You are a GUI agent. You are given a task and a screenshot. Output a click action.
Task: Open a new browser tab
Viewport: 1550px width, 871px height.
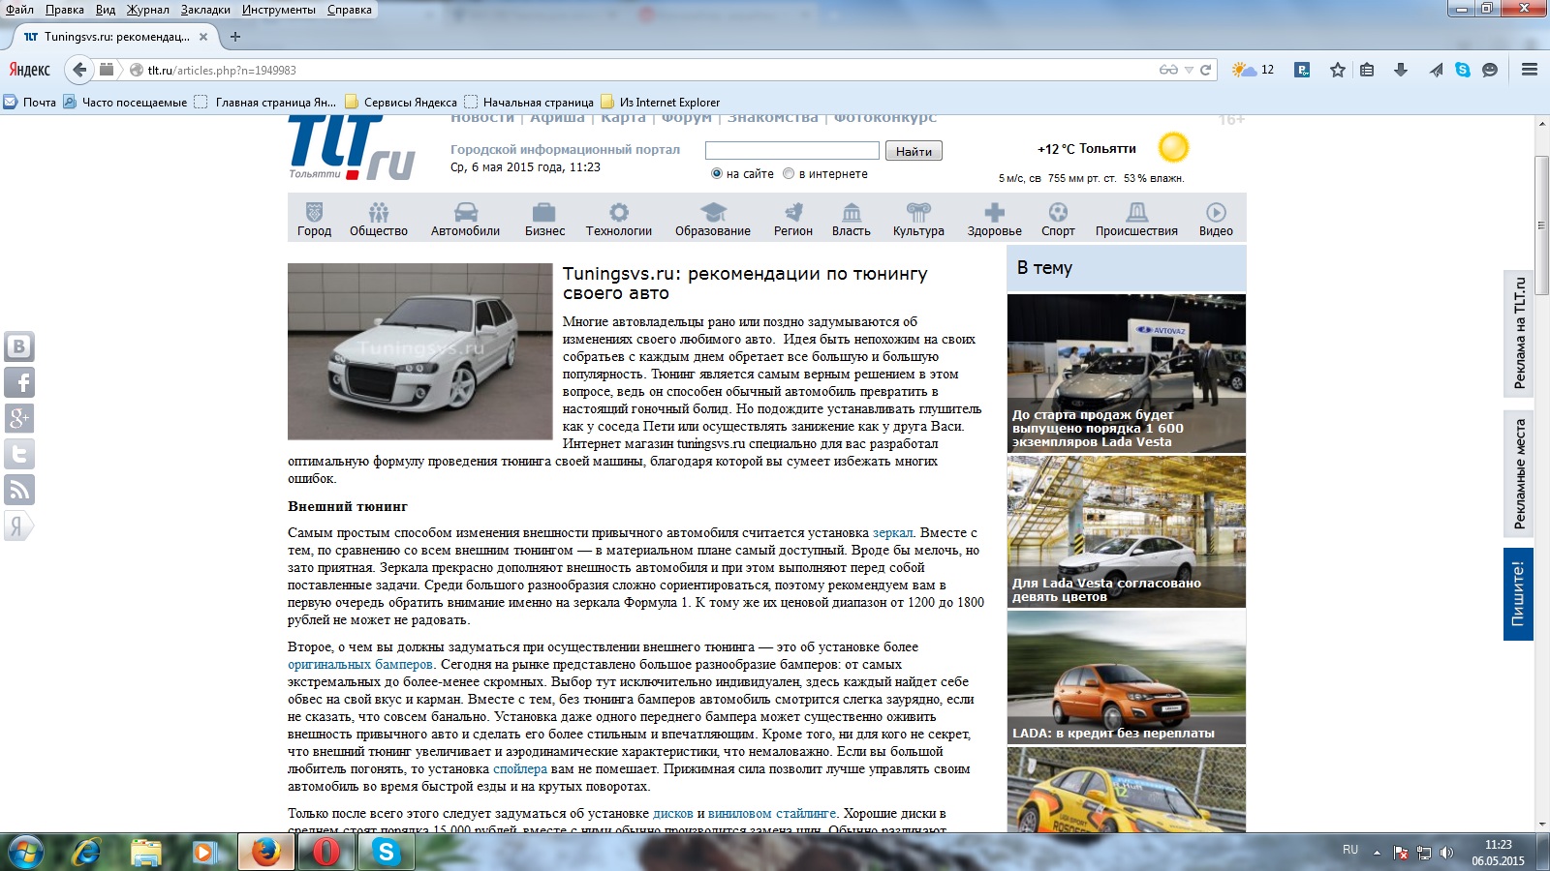pyautogui.click(x=234, y=37)
